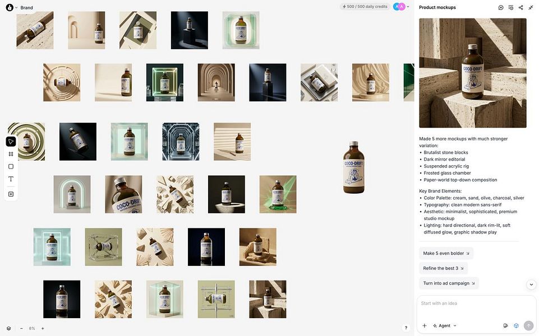Select the pointer selection tool

[x=11, y=142]
